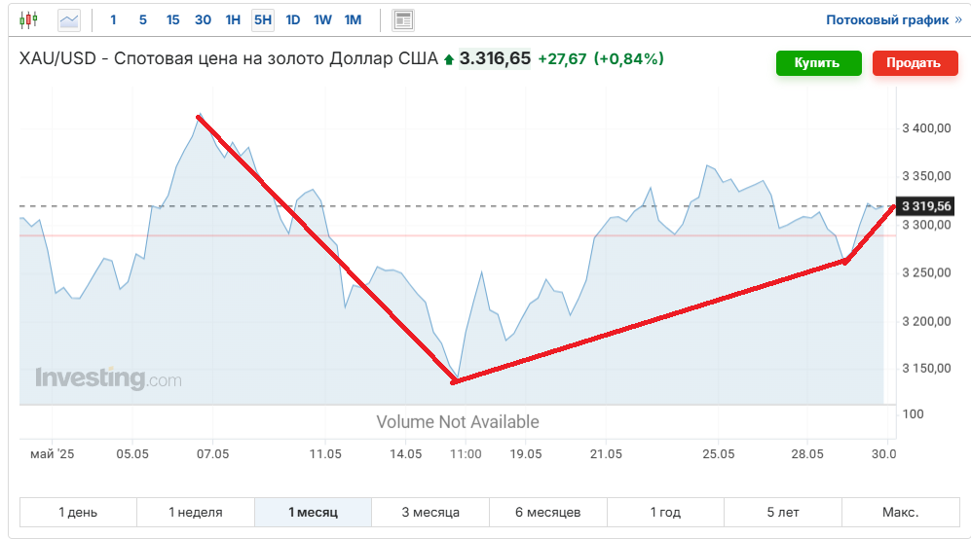This screenshot has height=539, width=971.
Task: Click the green up arrow beside price
Action: click(449, 60)
